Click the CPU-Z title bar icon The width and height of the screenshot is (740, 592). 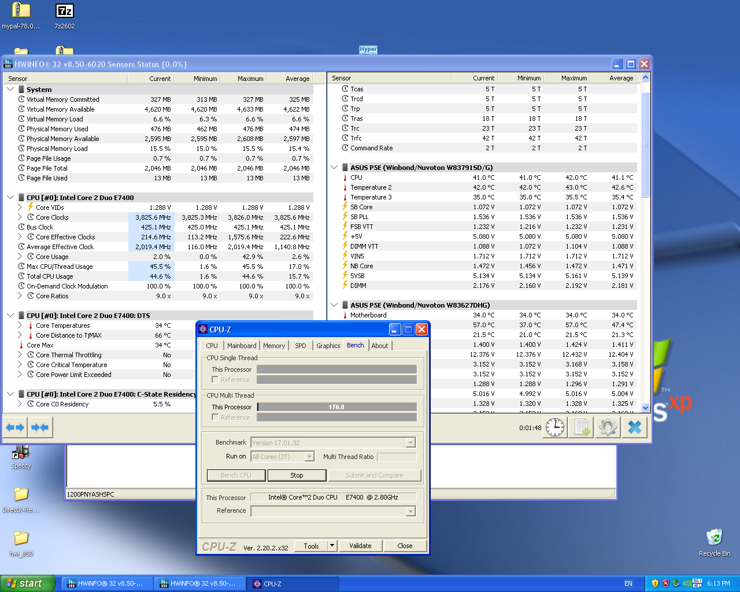[203, 330]
